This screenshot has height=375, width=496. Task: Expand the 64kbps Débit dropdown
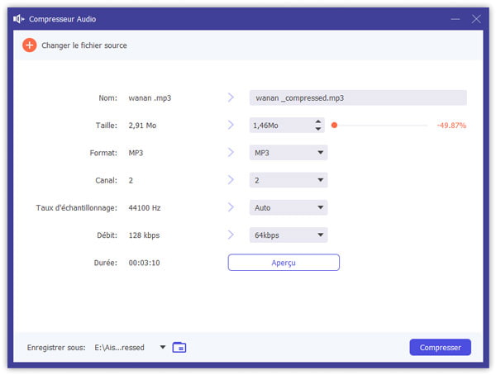(289, 235)
